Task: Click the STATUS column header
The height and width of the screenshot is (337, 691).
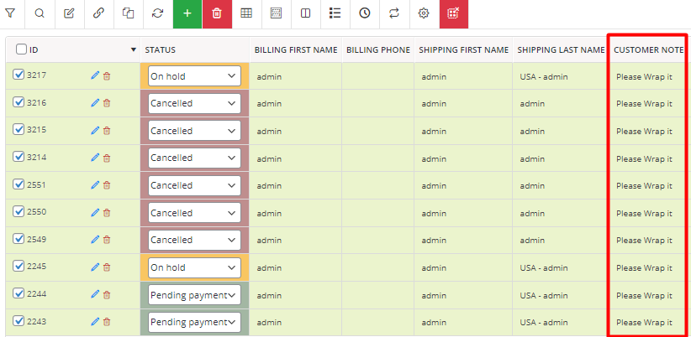Action: [x=161, y=50]
